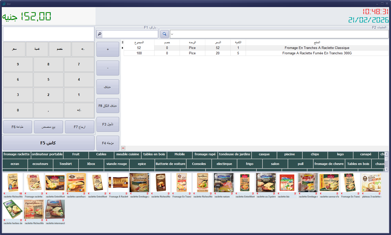
Task: Add the raclette bio product
Action: (x=287, y=183)
